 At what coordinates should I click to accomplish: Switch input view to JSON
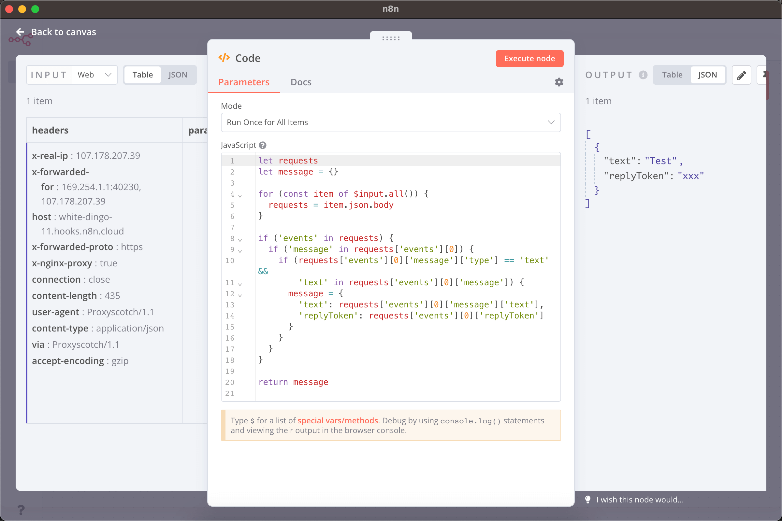tap(178, 75)
